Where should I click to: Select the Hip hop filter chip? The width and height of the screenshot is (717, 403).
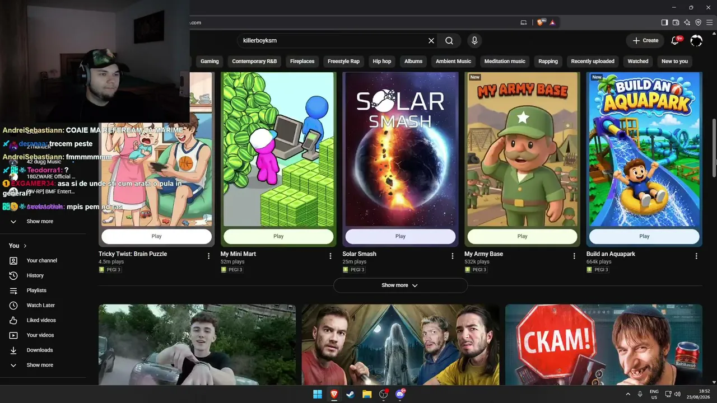tap(382, 62)
